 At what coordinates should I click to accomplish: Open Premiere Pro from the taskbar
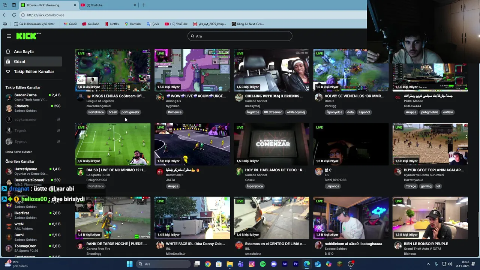[295, 264]
